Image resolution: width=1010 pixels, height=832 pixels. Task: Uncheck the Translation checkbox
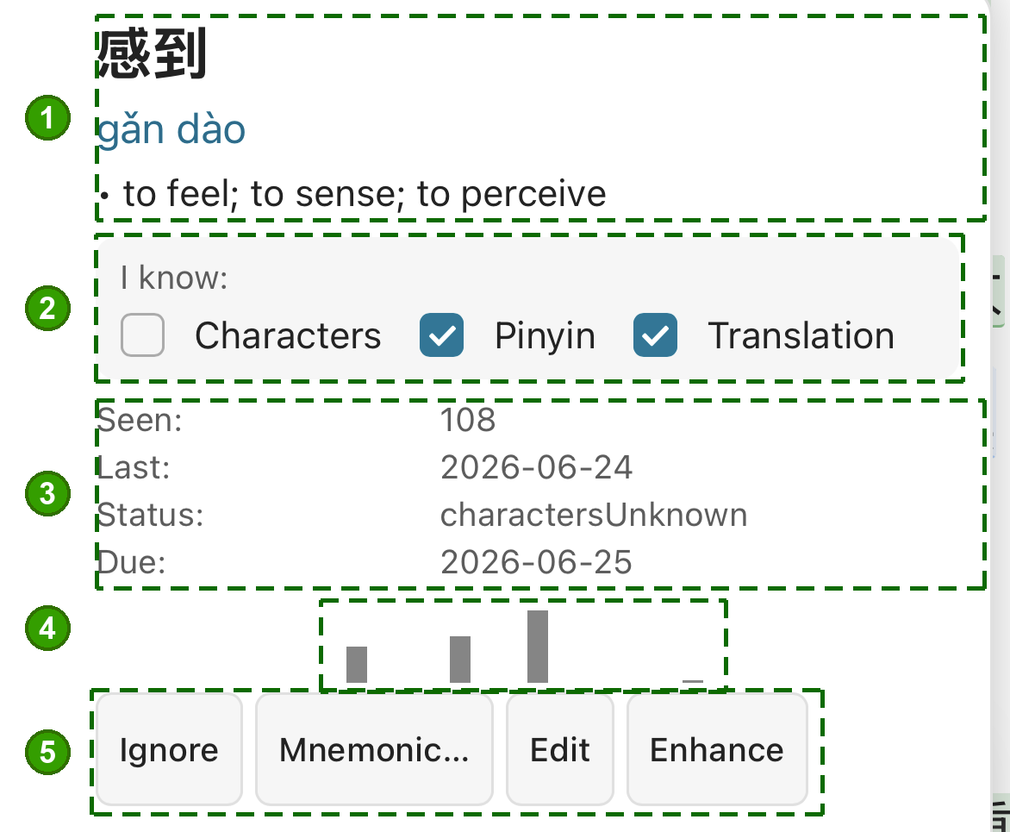click(655, 335)
